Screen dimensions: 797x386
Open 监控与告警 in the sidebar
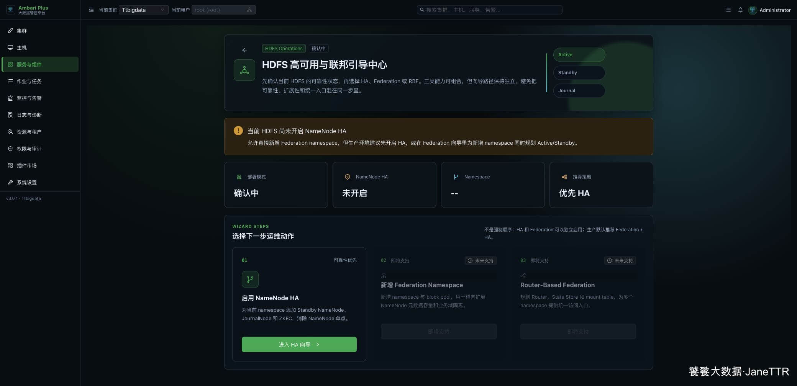coord(40,98)
